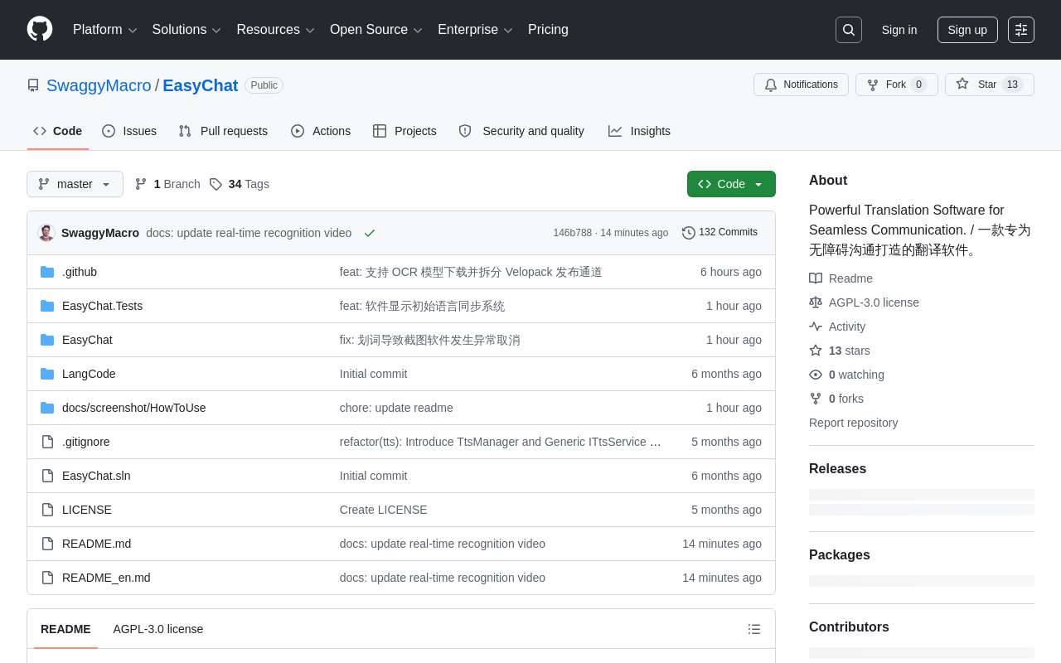The height and width of the screenshot is (663, 1061).
Task: Click the Sign in link
Action: coord(899,30)
